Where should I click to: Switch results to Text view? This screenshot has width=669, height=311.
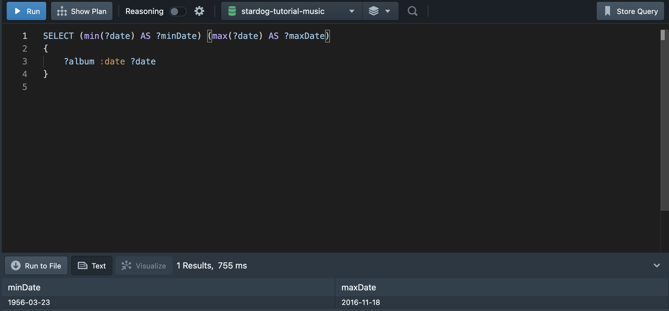click(92, 266)
